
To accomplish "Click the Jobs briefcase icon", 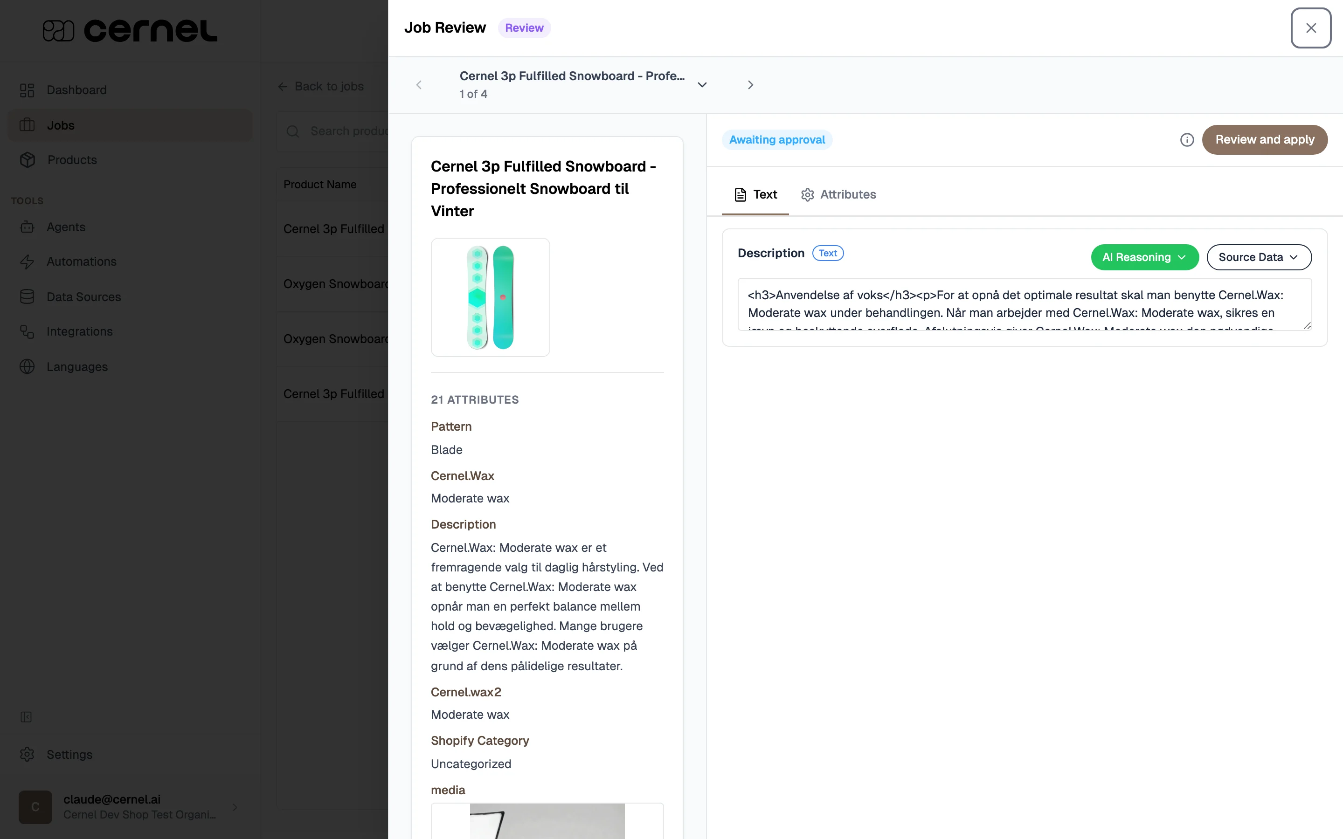I will pos(27,125).
